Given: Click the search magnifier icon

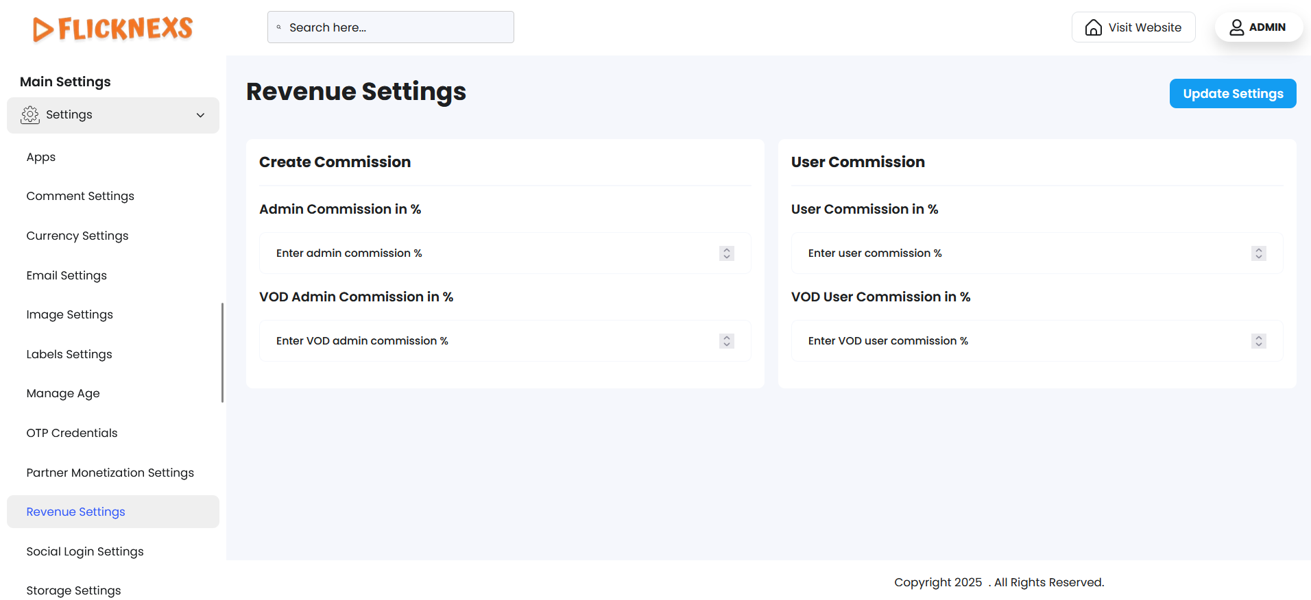Looking at the screenshot, I should [279, 27].
